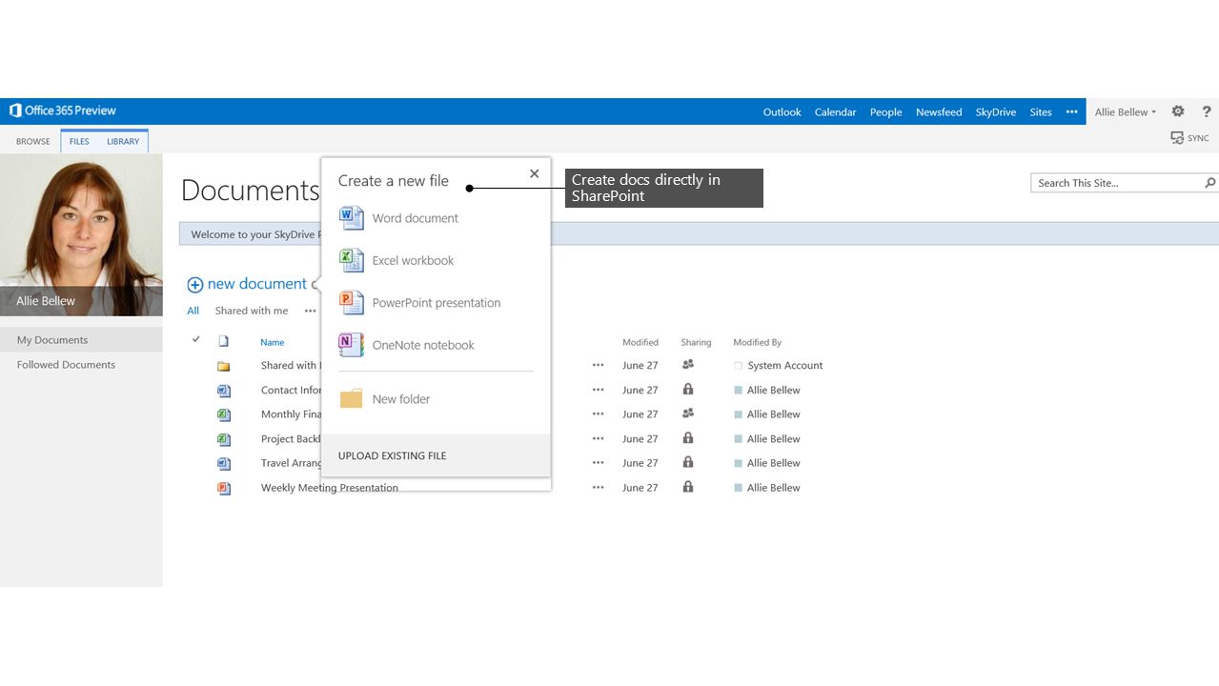Image resolution: width=1219 pixels, height=686 pixels.
Task: Open the ellipsis menu for Monthly Finance row
Action: (599, 414)
